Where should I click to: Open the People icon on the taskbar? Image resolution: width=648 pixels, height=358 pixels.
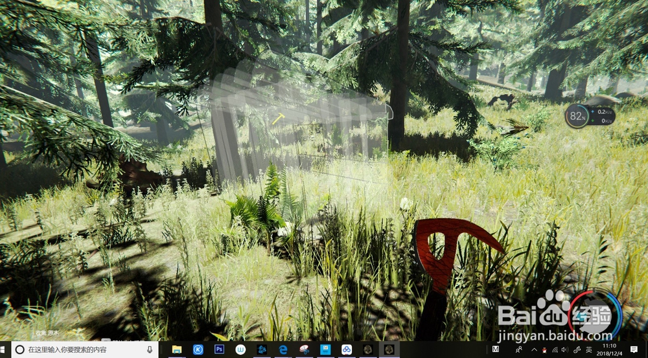pyautogui.click(x=519, y=350)
